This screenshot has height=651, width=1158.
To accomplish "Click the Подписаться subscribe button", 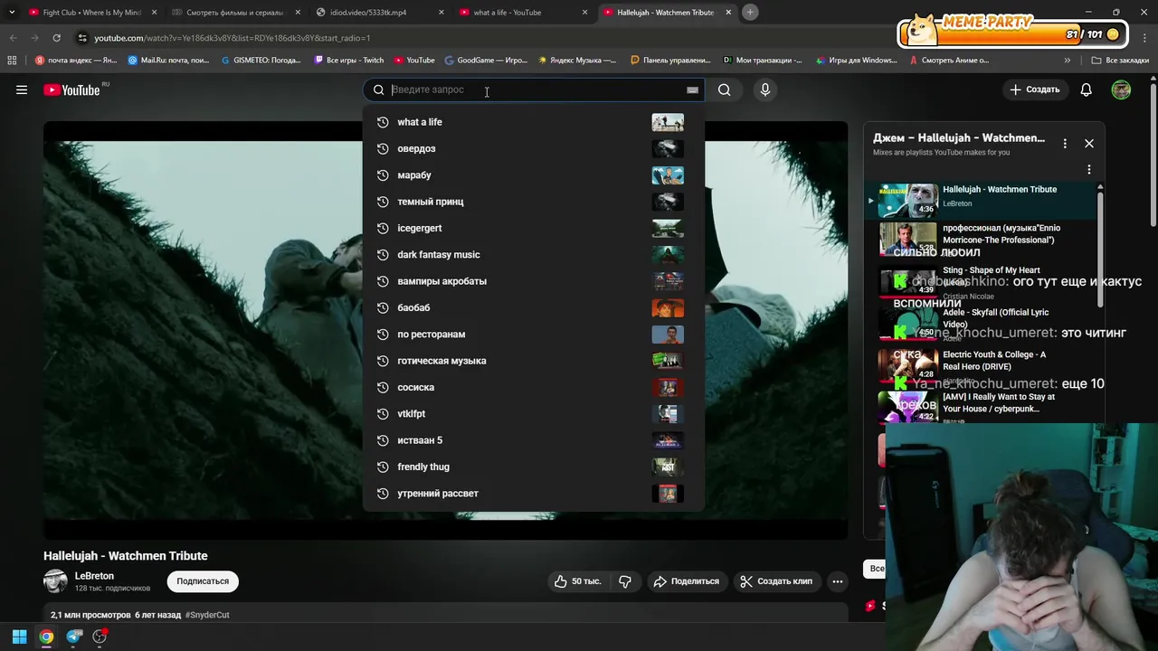I will pyautogui.click(x=203, y=581).
